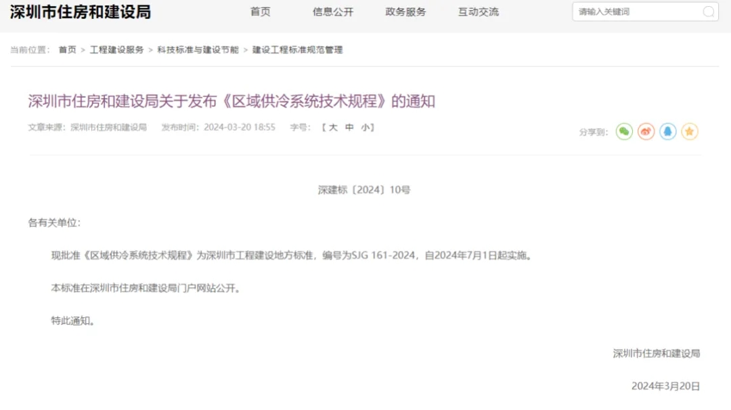Viewport: 731px width, 410px height.
Task: Click the 深圳市住房和建设局 site title
Action: (81, 12)
